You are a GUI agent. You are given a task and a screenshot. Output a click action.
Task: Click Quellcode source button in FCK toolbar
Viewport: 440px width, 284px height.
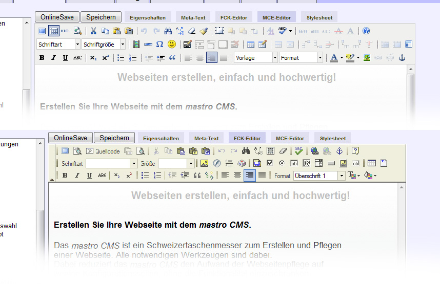(x=103, y=151)
